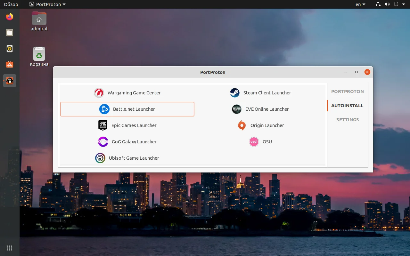The image size is (410, 256).
Task: Install Wargaming Game Center
Action: click(127, 93)
